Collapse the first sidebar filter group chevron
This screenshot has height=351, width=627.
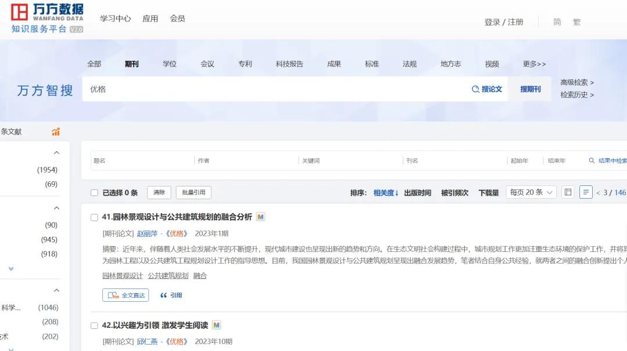(57, 153)
